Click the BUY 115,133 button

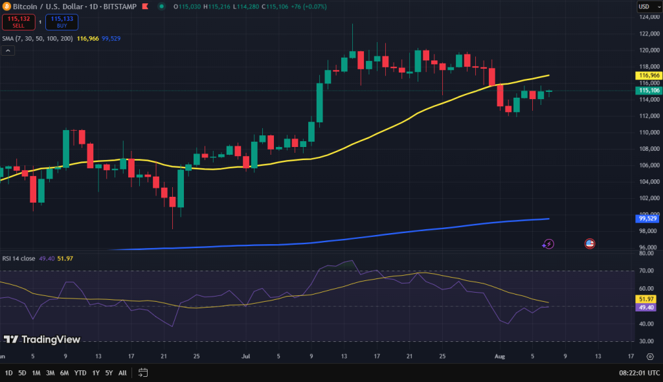coord(62,23)
